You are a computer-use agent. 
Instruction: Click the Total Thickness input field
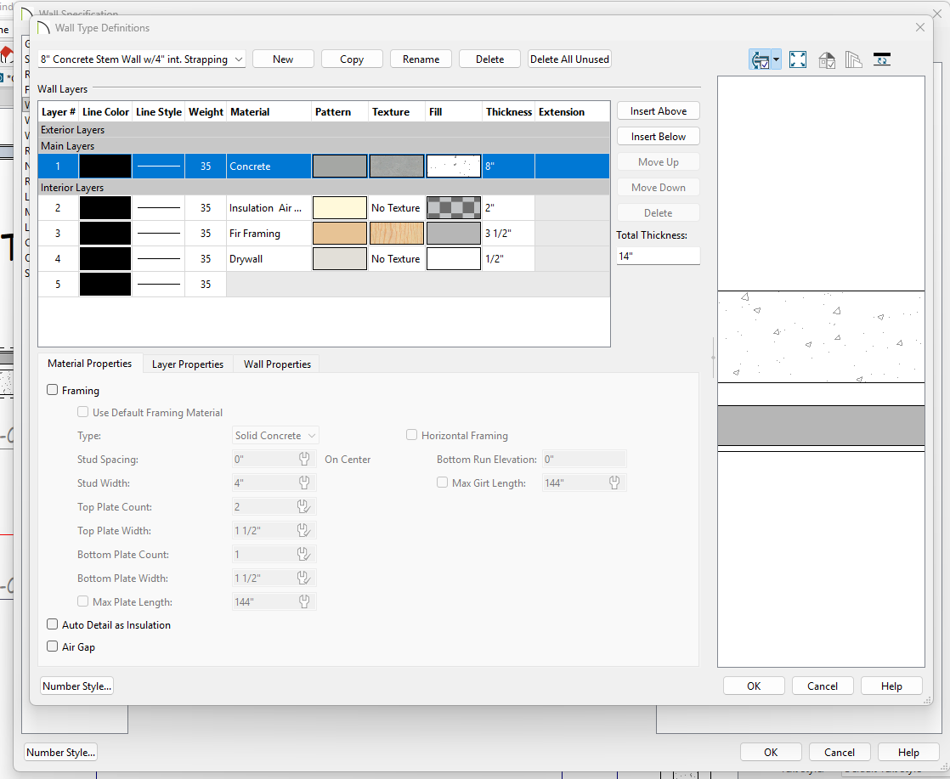point(658,256)
